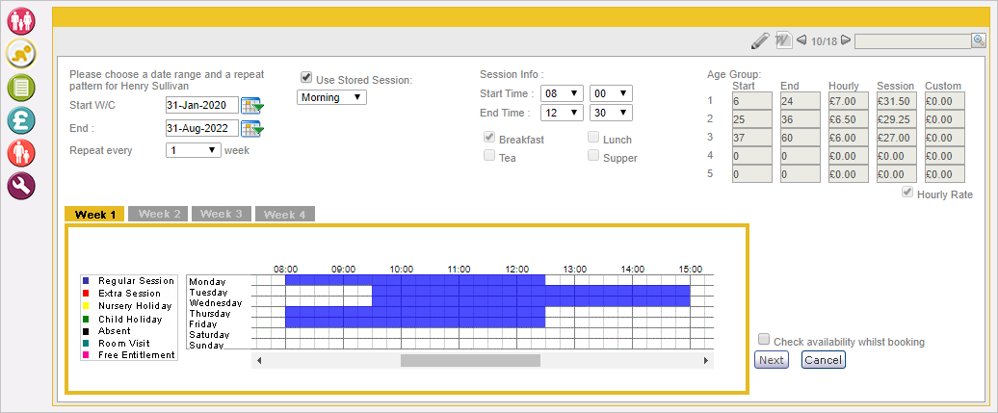Click the Start W/C date field
The image size is (998, 413).
click(201, 105)
